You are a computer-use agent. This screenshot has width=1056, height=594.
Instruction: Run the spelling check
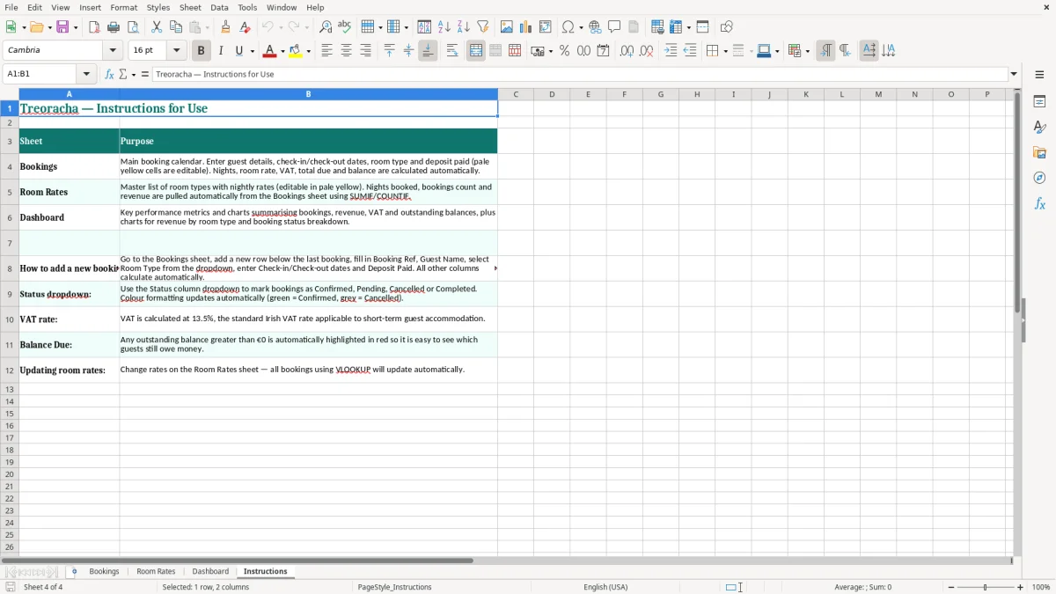(x=345, y=27)
